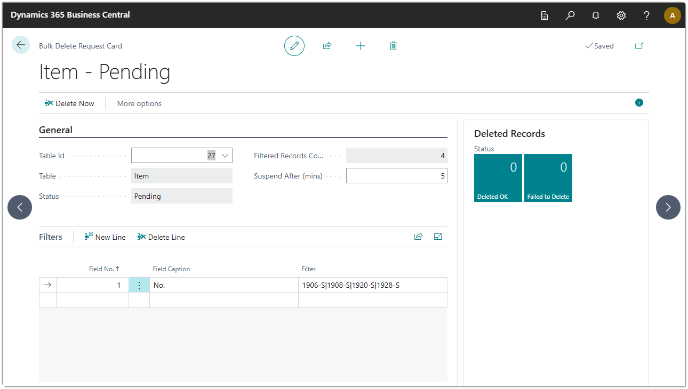Click the Filter column header
This screenshot has width=688, height=389.
tap(309, 269)
